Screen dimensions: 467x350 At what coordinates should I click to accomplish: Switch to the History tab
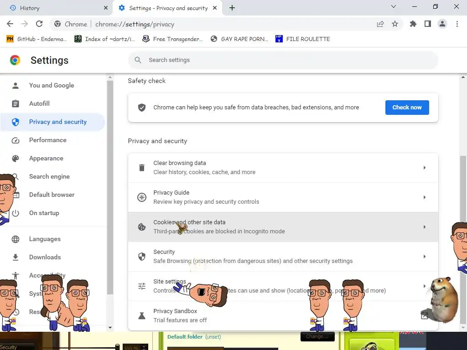point(57,8)
